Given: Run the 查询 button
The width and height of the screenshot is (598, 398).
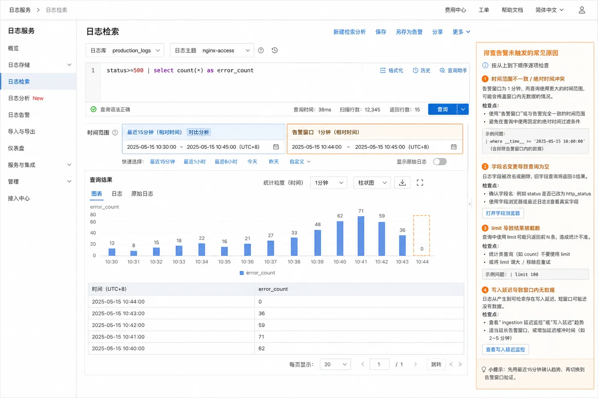Looking at the screenshot, I should (x=443, y=109).
